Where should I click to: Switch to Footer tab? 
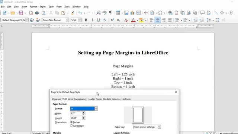pyautogui.click(x=99, y=99)
